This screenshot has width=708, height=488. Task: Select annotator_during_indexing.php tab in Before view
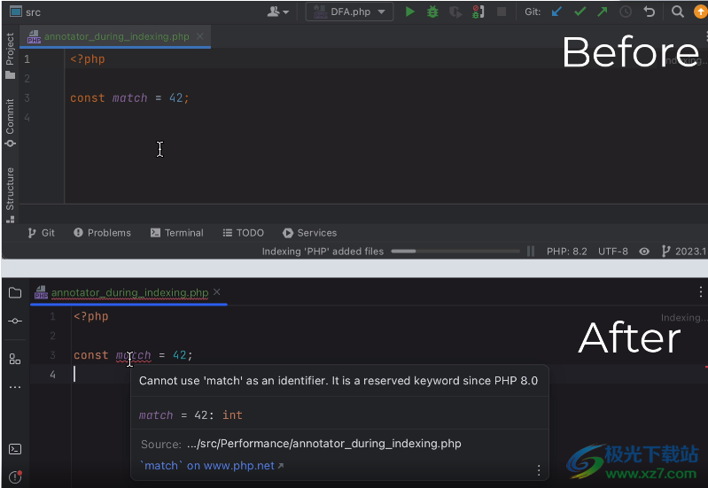click(x=116, y=36)
